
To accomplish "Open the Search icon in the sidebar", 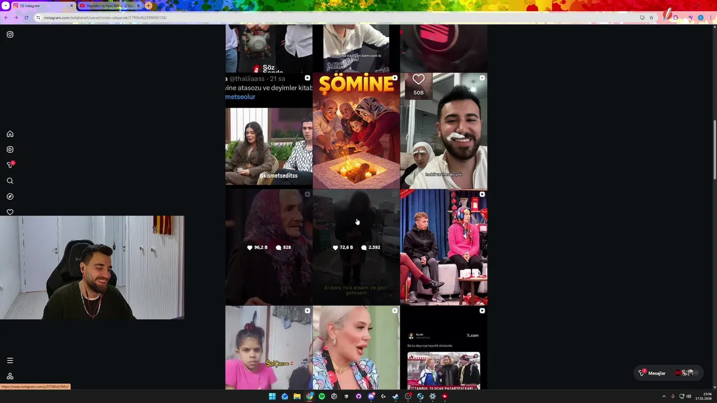I will 10,181.
